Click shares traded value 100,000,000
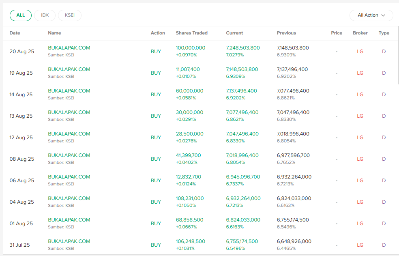Screen dimensions: 399x256 click(x=191, y=48)
